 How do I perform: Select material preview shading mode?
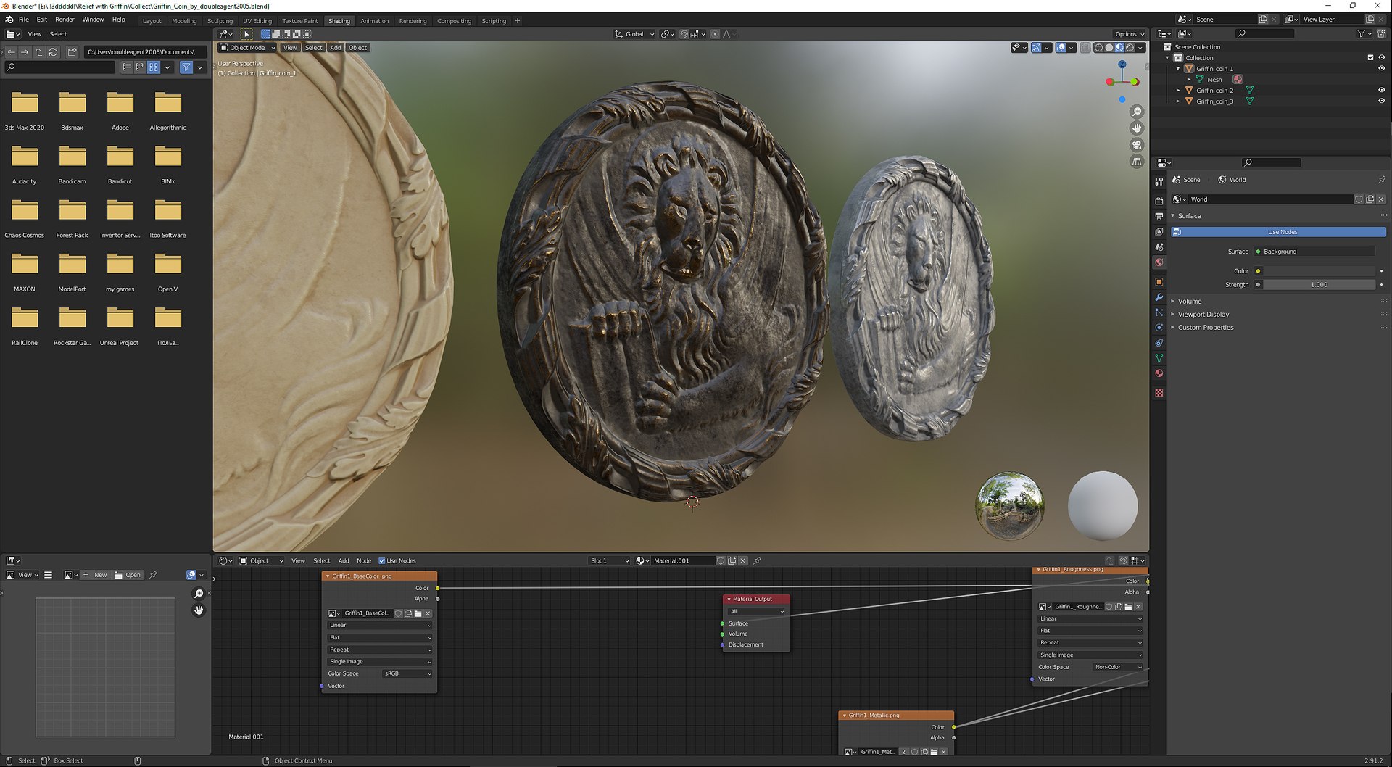point(1119,48)
